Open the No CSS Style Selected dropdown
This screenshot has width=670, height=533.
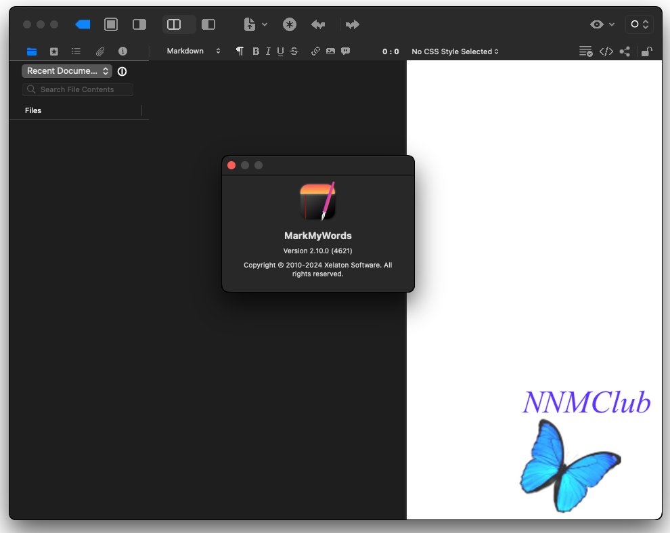455,51
